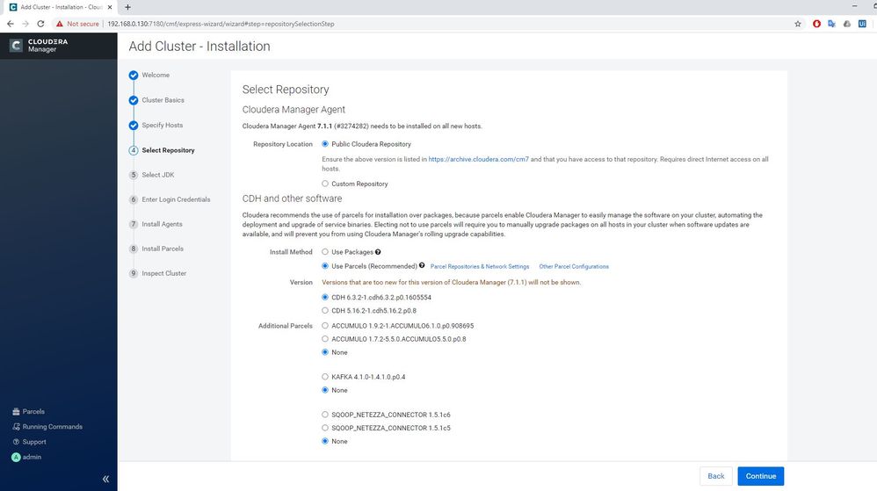Viewport: 877px width, 491px height.
Task: Open the new browser tab plus icon
Action: tap(127, 7)
